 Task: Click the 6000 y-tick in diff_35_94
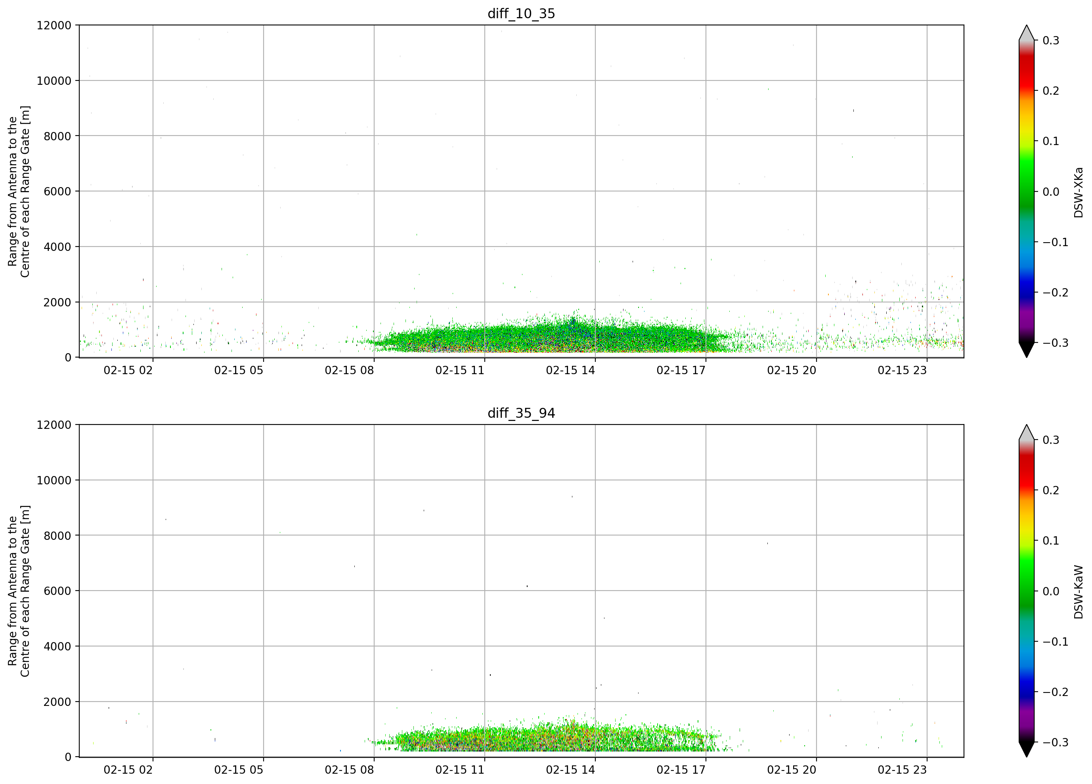(57, 591)
